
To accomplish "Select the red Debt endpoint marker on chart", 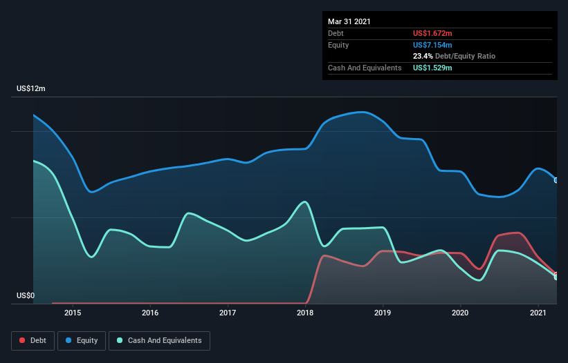I will 556,273.
